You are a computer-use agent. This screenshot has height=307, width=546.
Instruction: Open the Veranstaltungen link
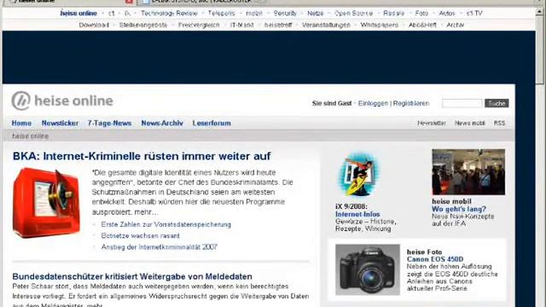pos(326,25)
